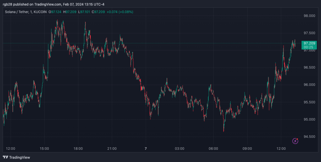The height and width of the screenshot is (162, 321).
Task: Select the day 7 date marker
Action: pos(146,149)
